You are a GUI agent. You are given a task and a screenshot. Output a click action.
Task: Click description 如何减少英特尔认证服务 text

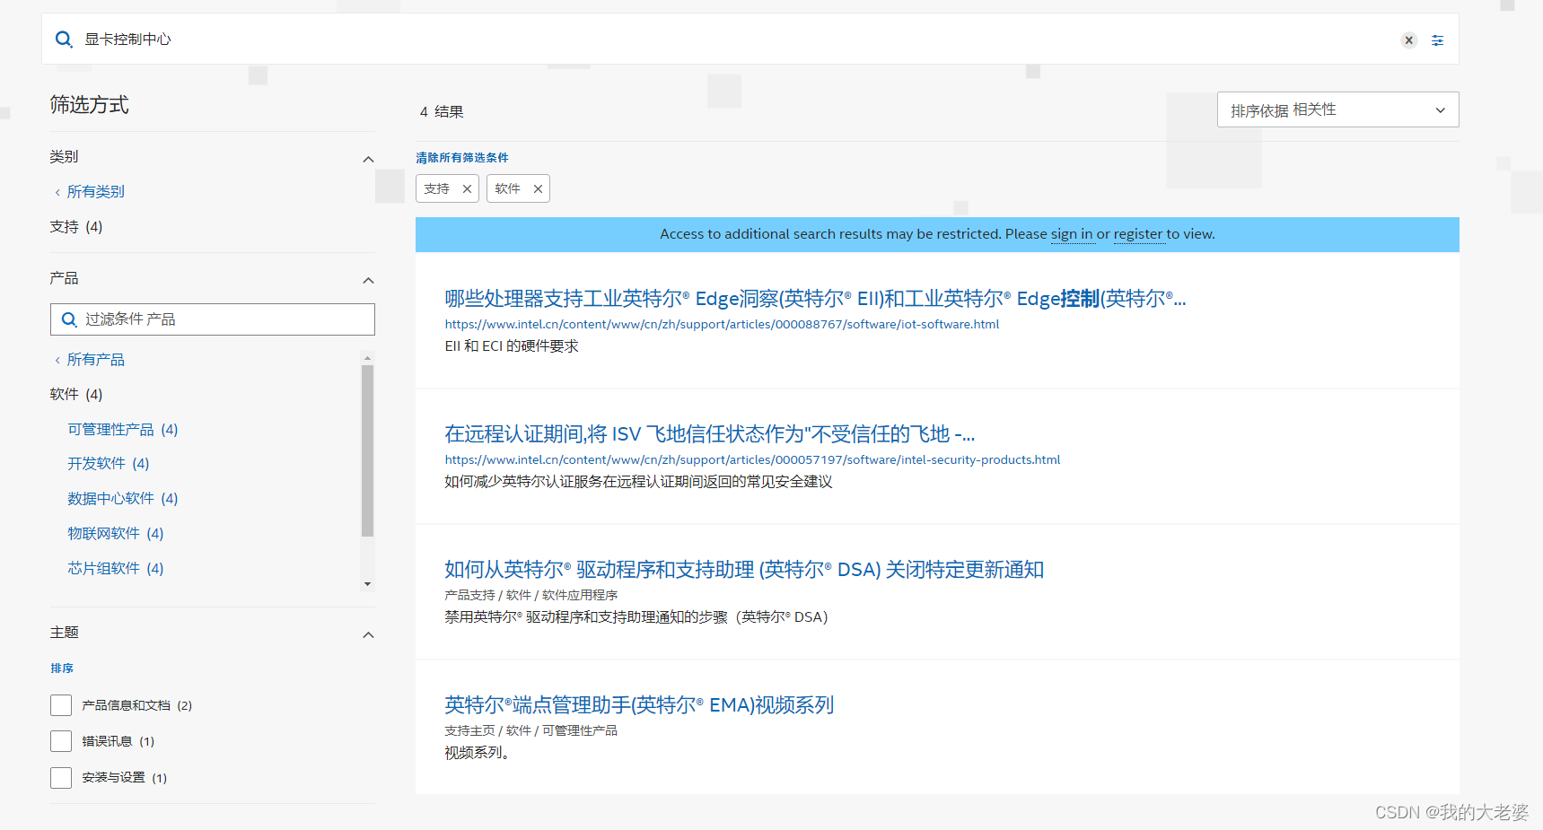click(x=638, y=482)
